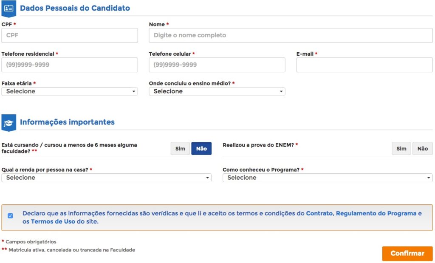Open the Contrato link

click(x=319, y=213)
